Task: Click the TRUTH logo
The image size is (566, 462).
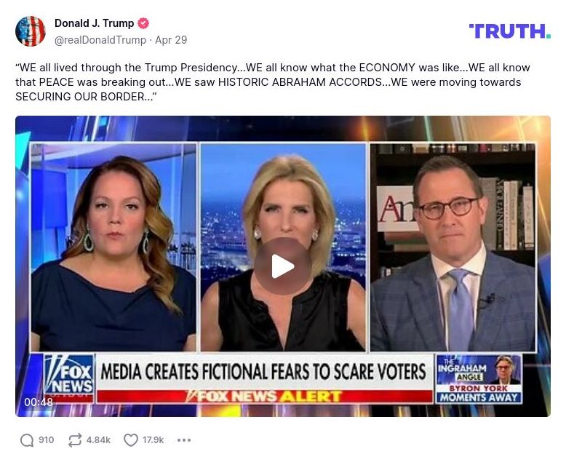Action: tap(510, 31)
